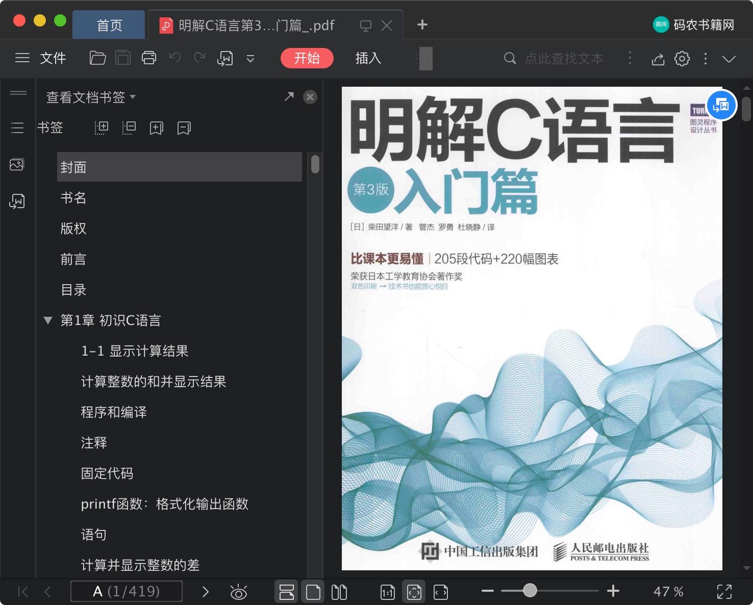Click the bookmark panel scrollbar
The image size is (753, 605).
315,164
